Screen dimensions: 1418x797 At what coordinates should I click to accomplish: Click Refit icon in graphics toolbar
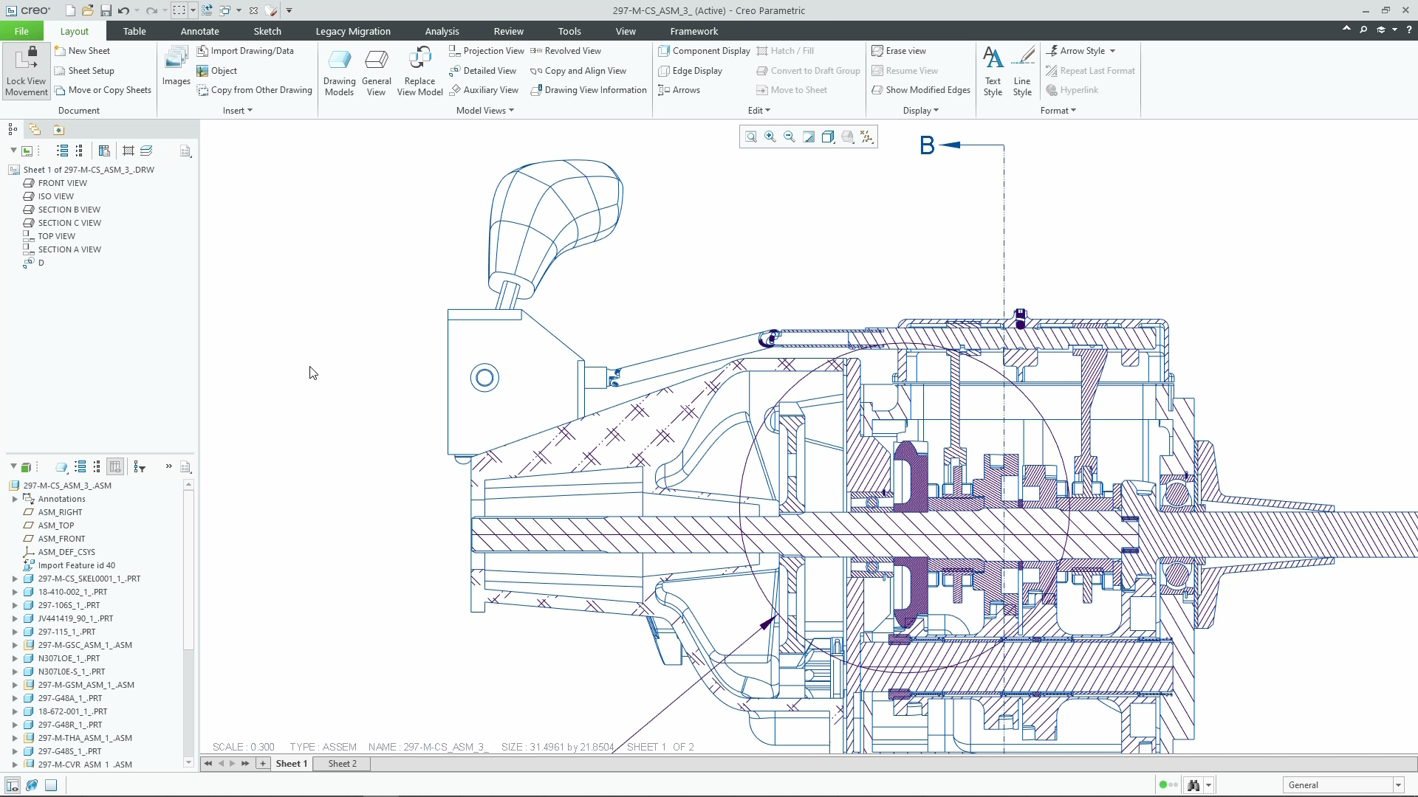click(751, 137)
